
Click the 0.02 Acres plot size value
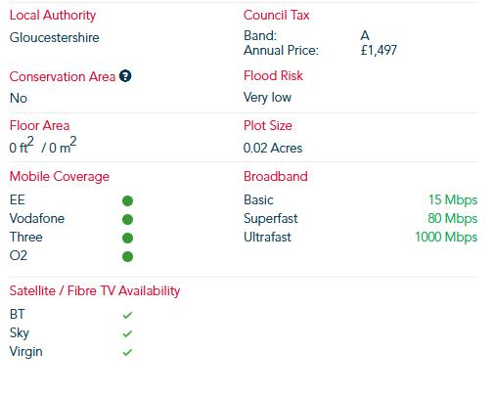pos(273,148)
